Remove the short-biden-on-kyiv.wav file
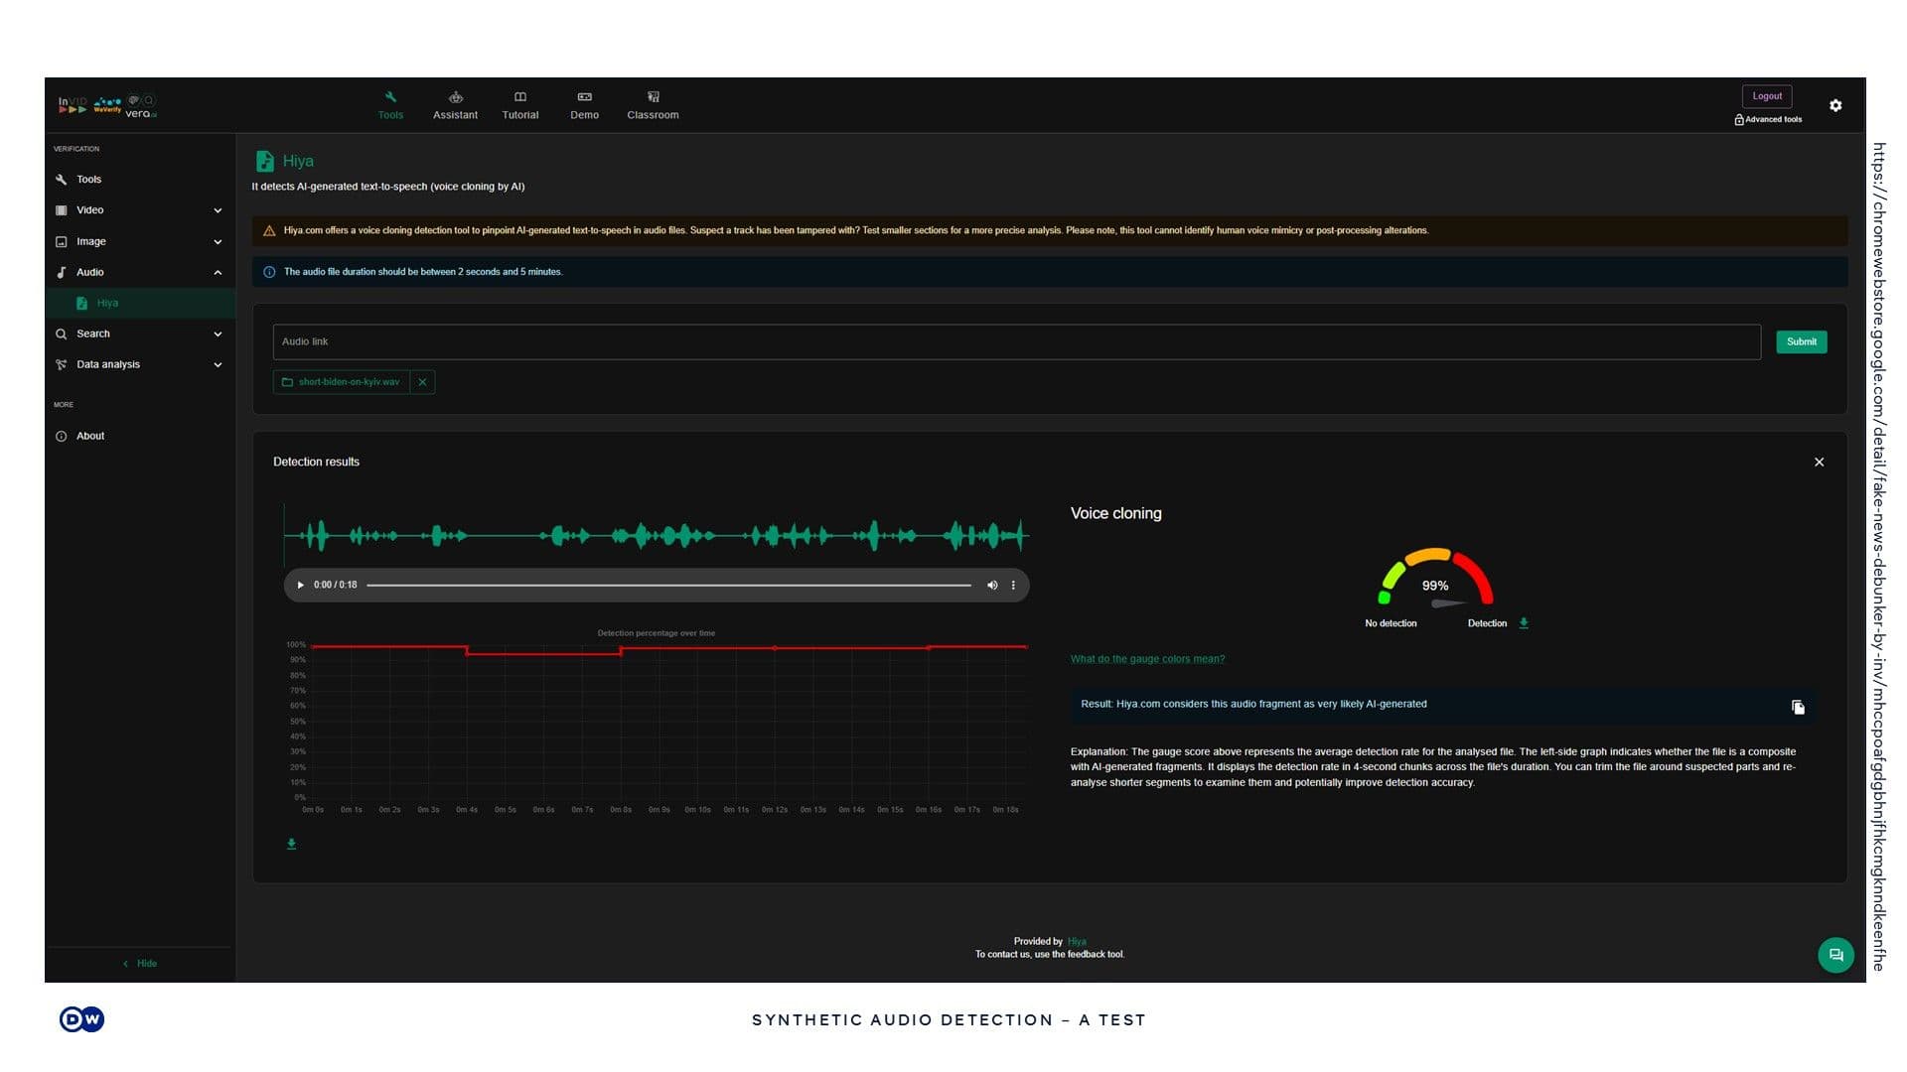Viewport: 1907px width, 1072px height. (422, 382)
